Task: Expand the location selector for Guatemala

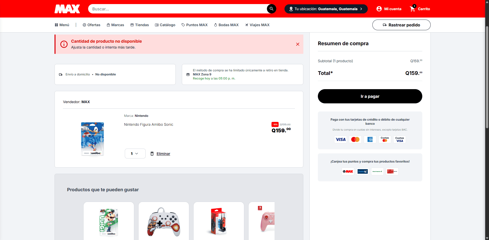Action: click(326, 9)
